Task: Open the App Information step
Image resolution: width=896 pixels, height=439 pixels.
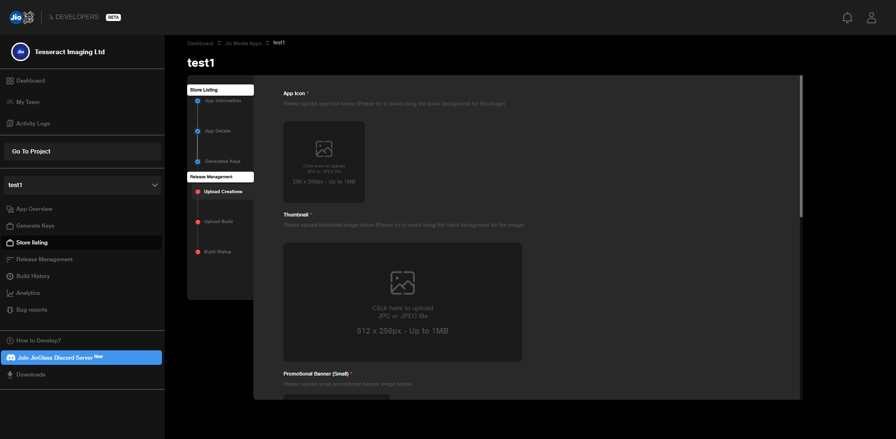Action: click(x=223, y=101)
